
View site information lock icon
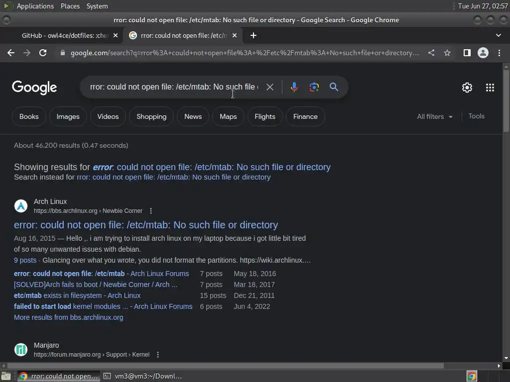[x=63, y=53]
